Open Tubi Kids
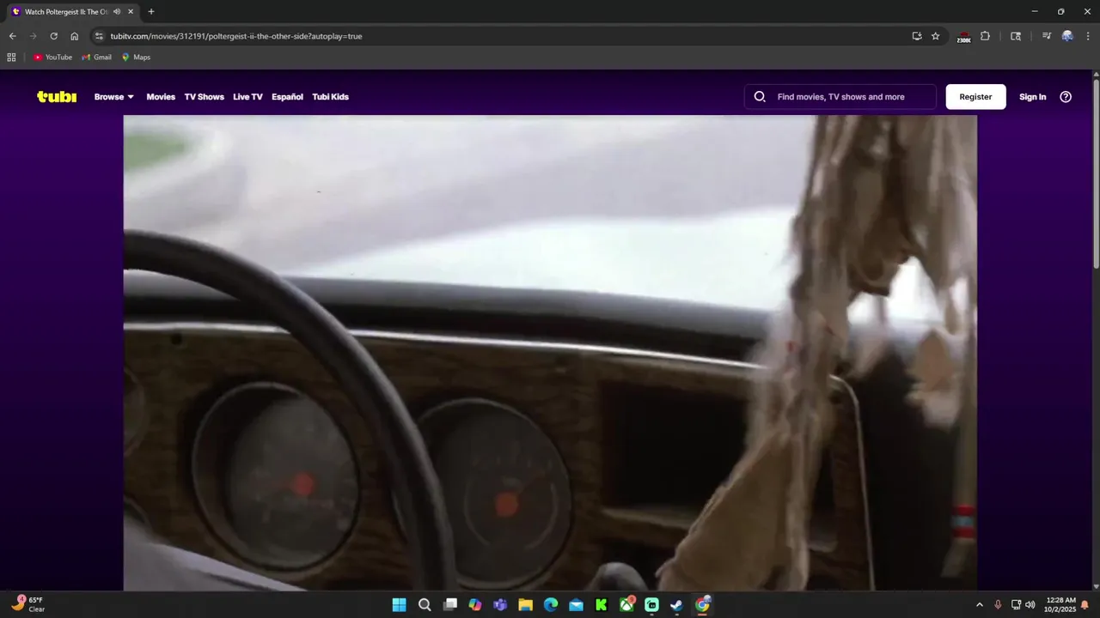The image size is (1100, 618). click(x=330, y=97)
